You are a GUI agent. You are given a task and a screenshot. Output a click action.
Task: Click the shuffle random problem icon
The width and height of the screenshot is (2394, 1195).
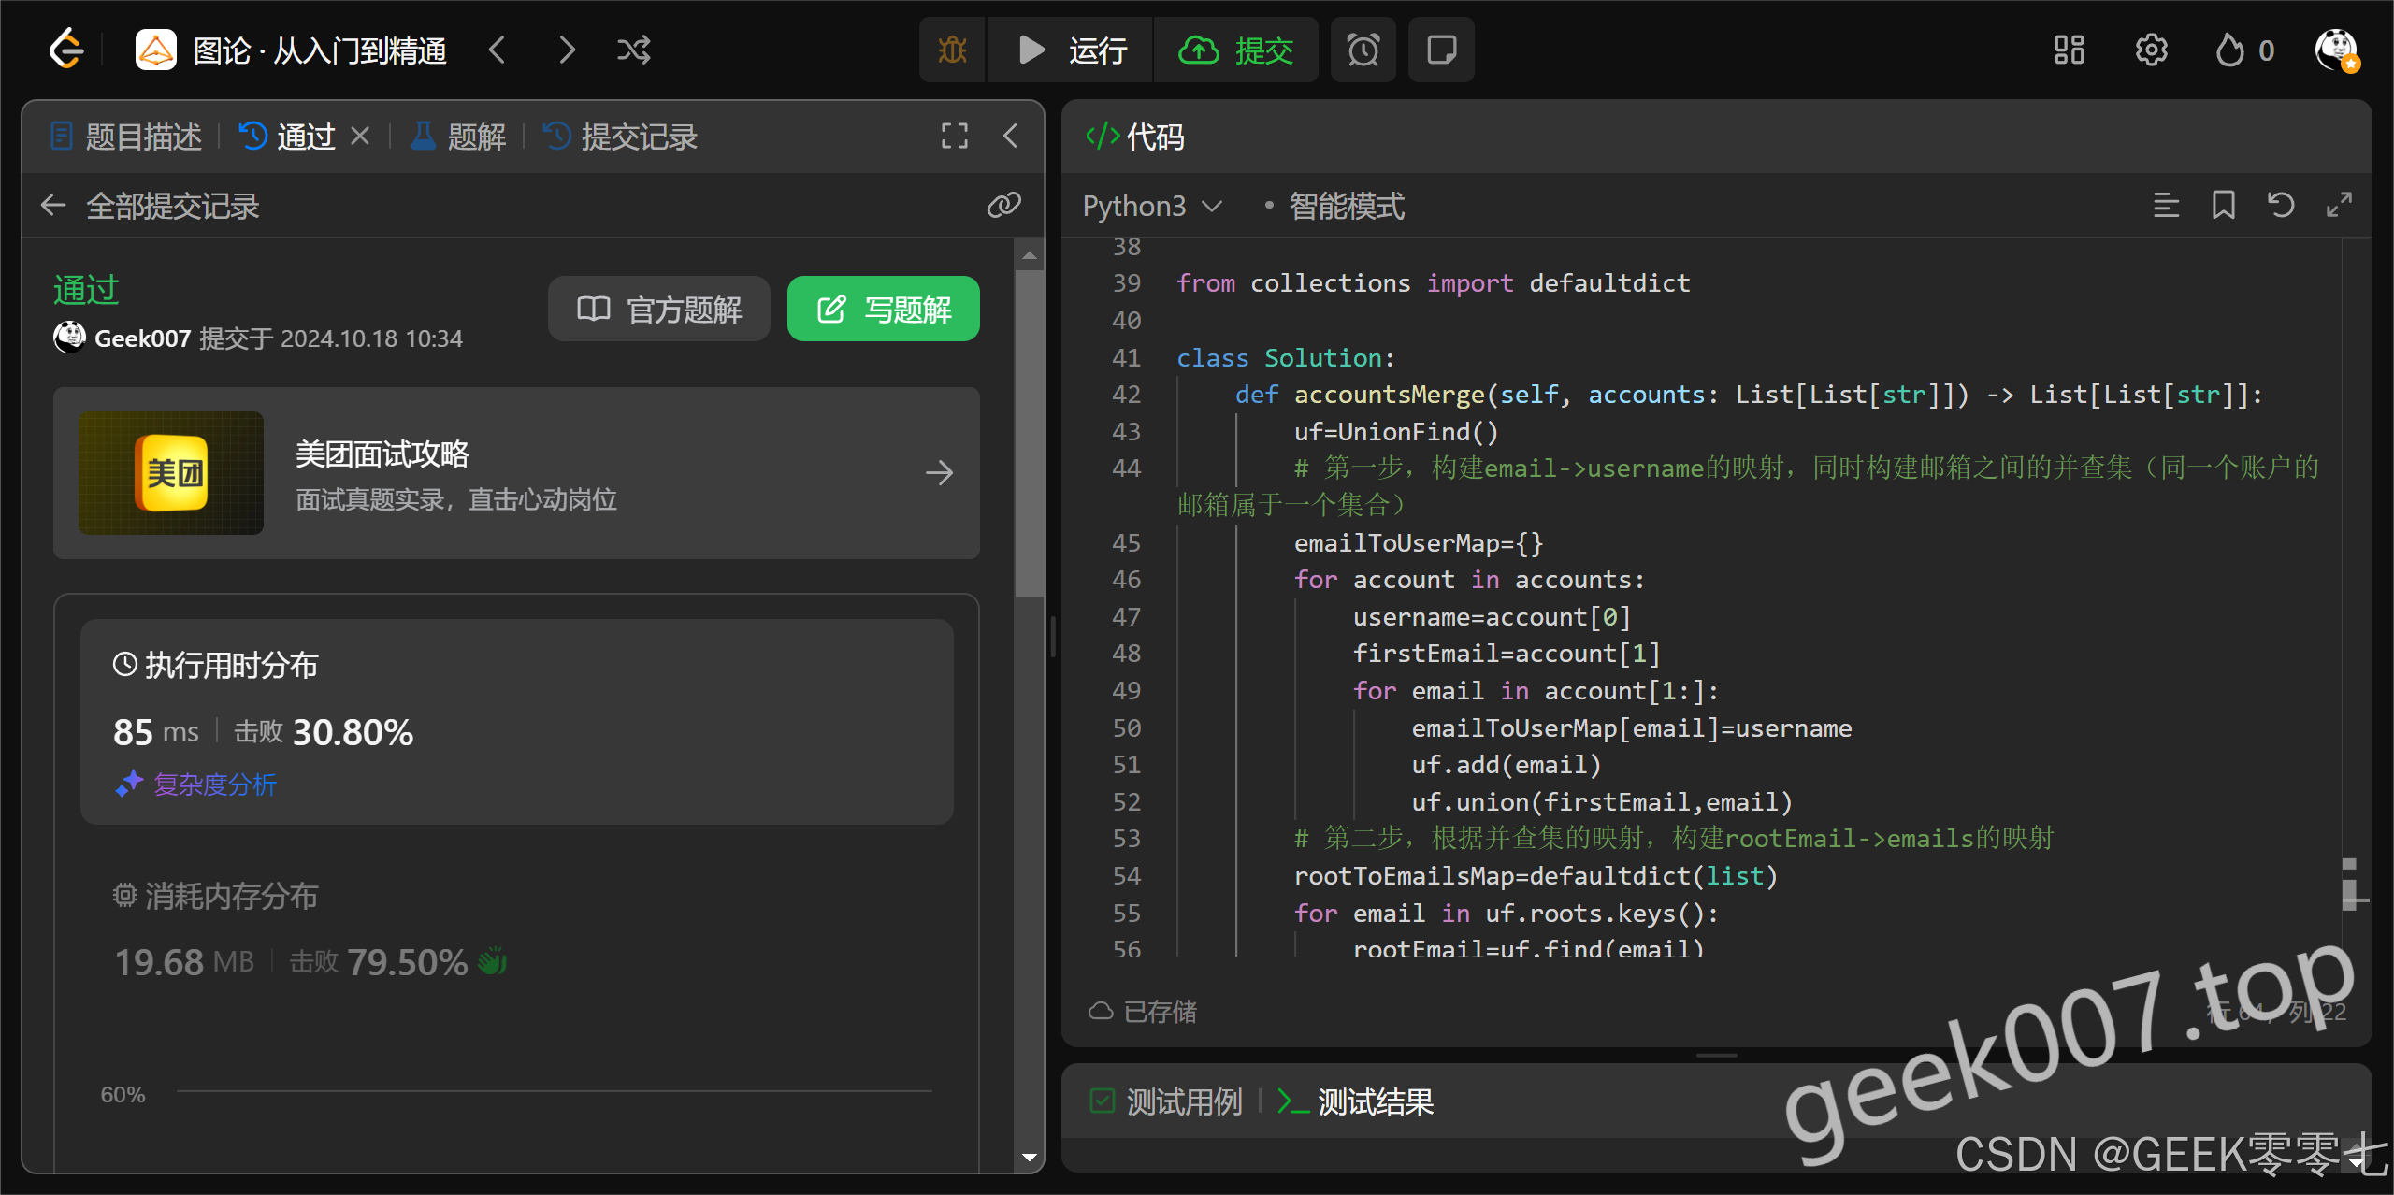(633, 50)
